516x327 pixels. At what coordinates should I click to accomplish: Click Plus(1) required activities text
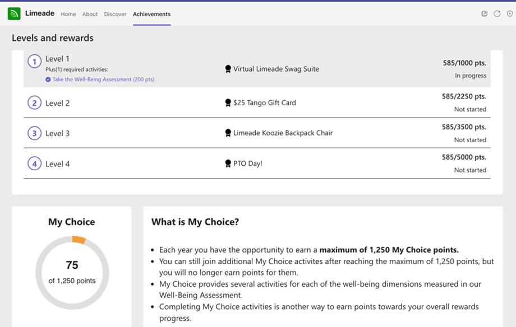click(x=77, y=69)
